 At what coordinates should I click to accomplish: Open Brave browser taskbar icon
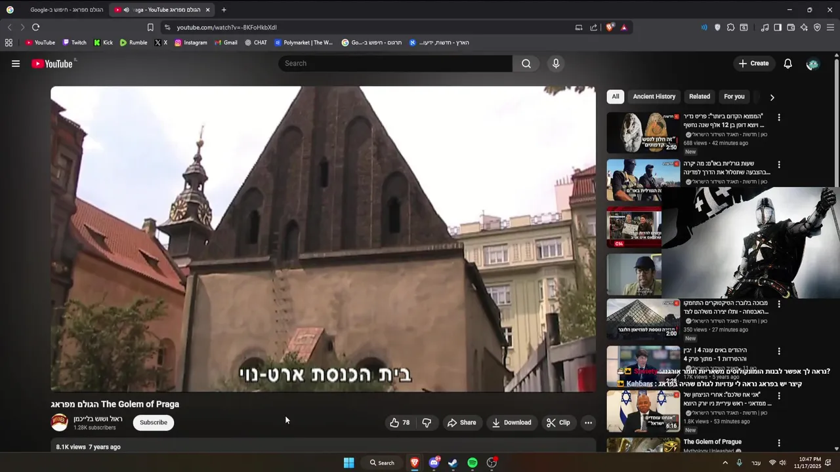tap(415, 463)
